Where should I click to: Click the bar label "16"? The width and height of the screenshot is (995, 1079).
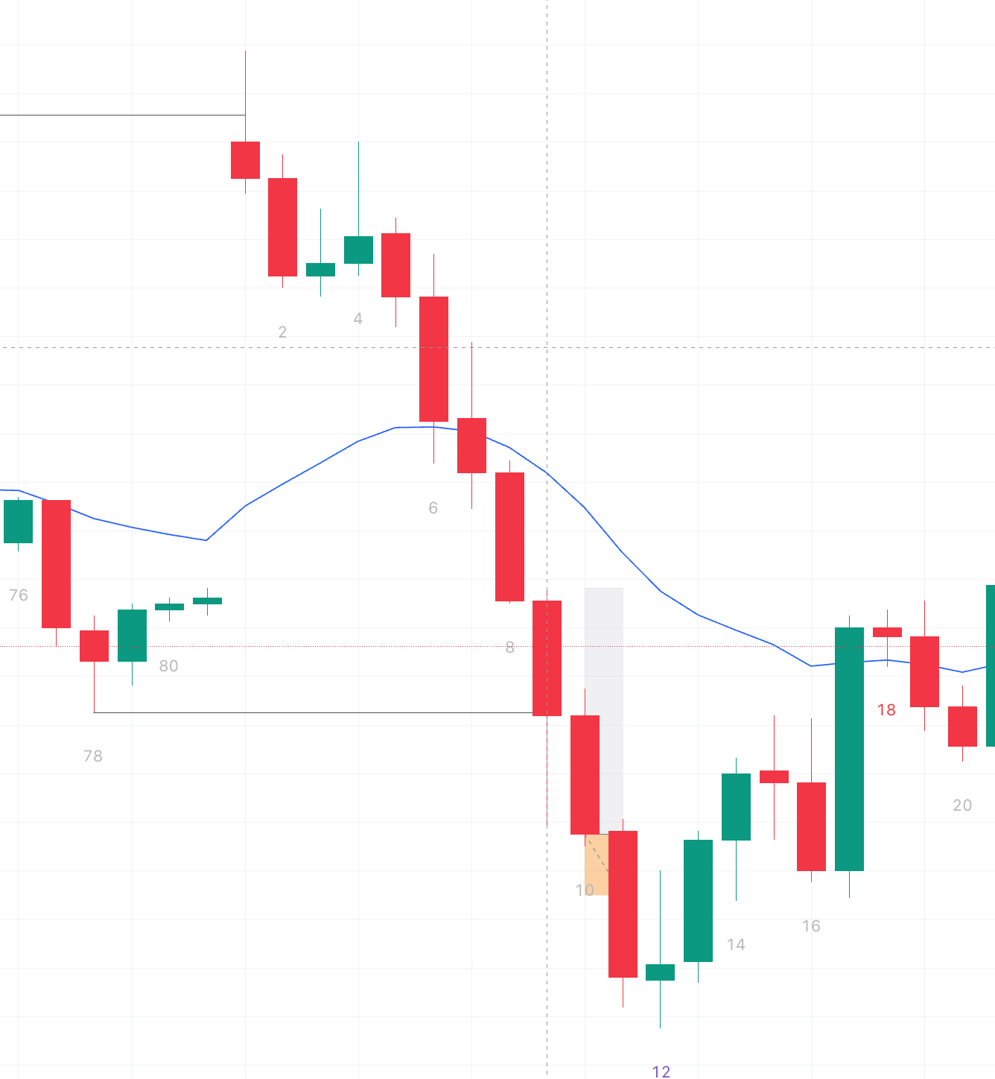click(811, 925)
